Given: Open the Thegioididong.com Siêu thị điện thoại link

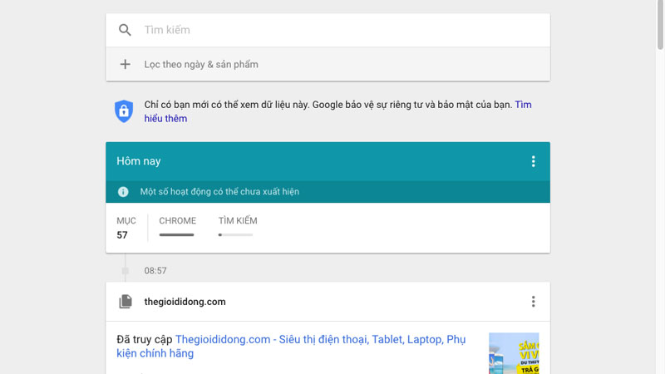Looking at the screenshot, I should pos(291,346).
